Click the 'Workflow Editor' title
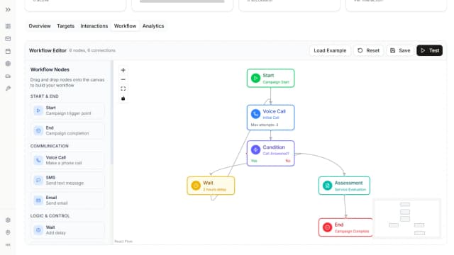Viewport: 454px width, 255px height. point(48,50)
